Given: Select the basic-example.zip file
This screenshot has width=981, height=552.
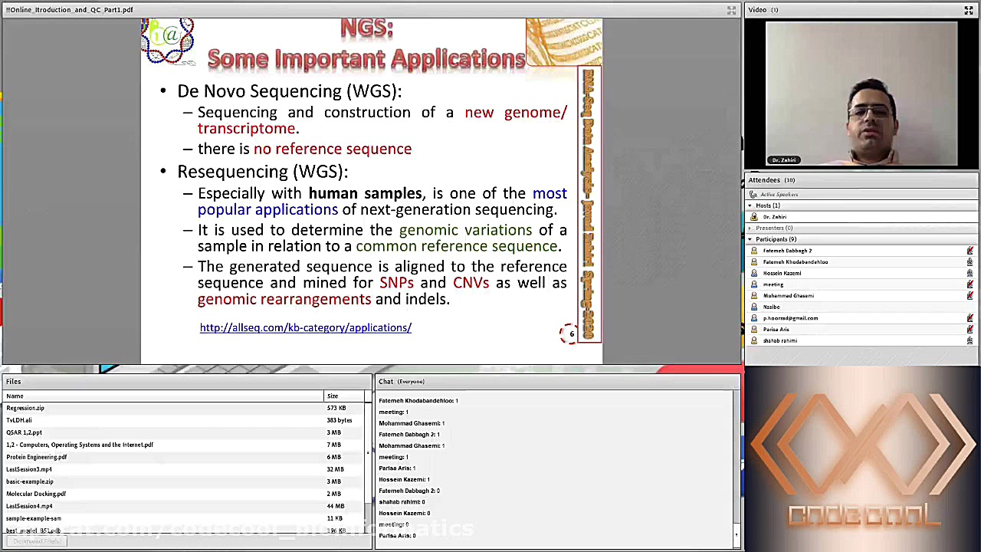Looking at the screenshot, I should point(30,482).
